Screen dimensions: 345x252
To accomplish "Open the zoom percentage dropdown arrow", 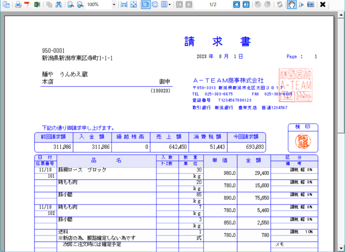I will (114, 4).
